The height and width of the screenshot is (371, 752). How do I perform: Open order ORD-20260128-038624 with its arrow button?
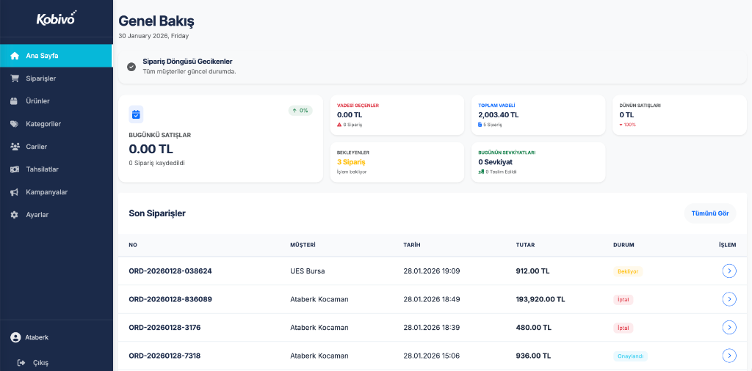[x=728, y=271]
